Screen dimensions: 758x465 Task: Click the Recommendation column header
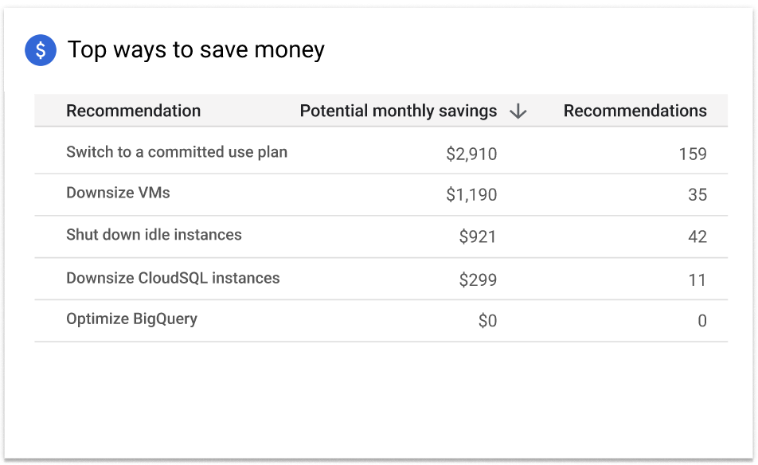[133, 111]
